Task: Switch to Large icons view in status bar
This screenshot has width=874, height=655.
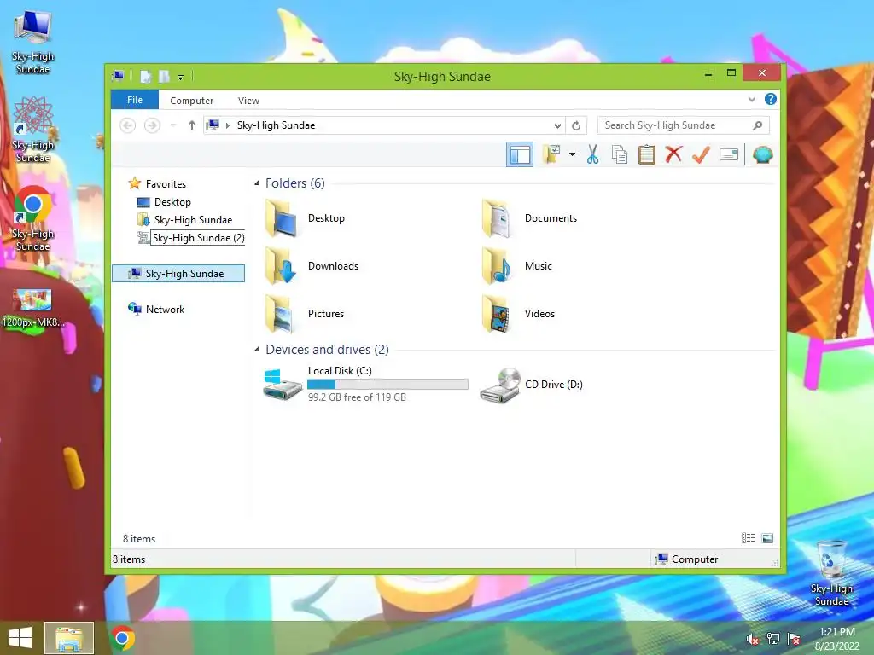Action: click(767, 537)
